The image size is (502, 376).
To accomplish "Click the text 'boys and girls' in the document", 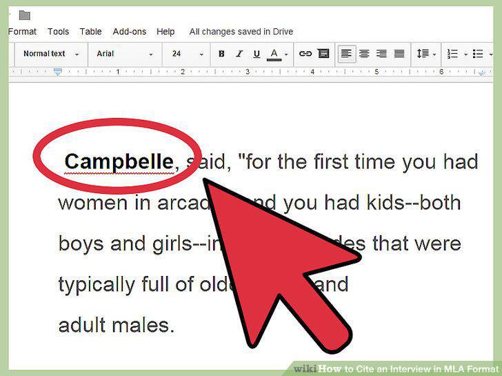I will 125,244.
